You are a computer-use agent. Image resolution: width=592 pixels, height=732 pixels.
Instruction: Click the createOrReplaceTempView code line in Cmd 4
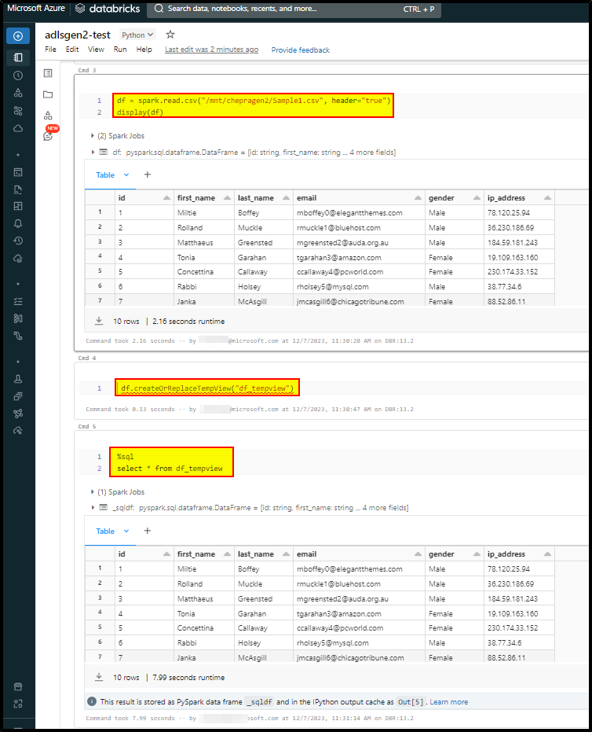pyautogui.click(x=207, y=388)
